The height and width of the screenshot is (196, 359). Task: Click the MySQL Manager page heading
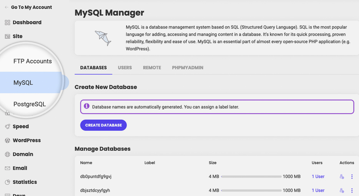click(109, 13)
